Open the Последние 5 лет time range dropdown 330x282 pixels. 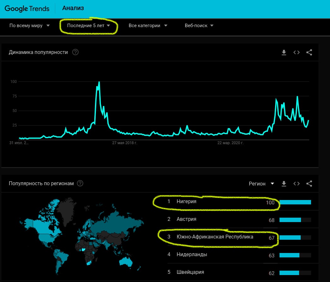coord(88,26)
